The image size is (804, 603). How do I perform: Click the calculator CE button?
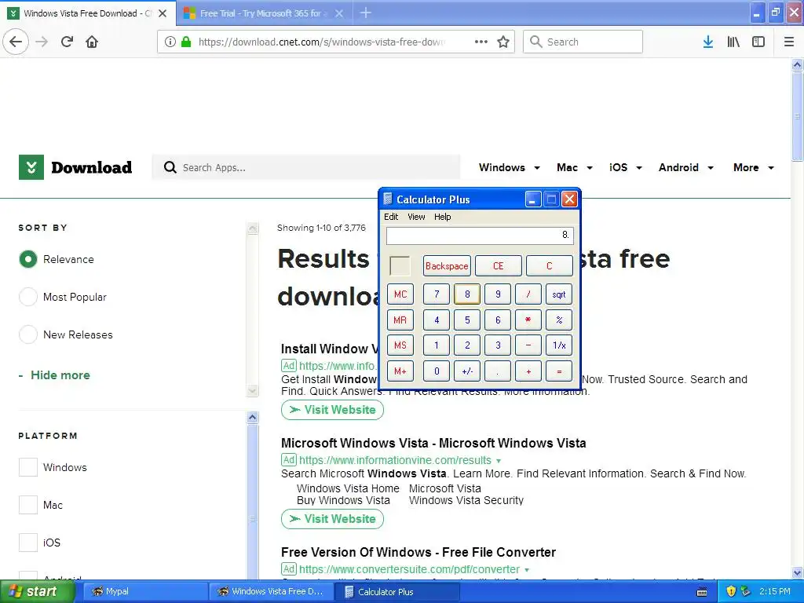pos(498,266)
